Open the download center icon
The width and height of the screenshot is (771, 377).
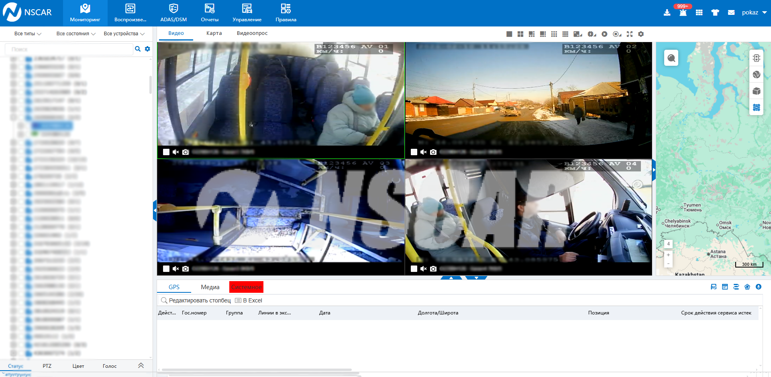click(x=667, y=13)
